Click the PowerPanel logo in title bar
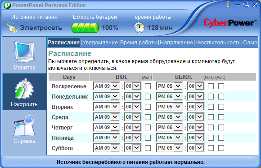261x168 pixels. (7, 5)
